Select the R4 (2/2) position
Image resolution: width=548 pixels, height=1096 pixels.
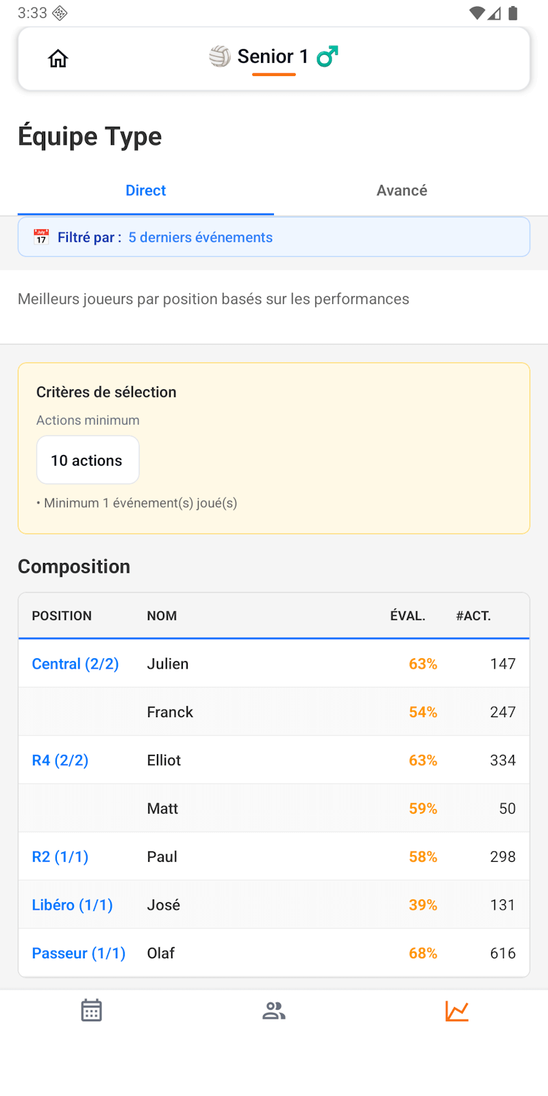point(60,760)
